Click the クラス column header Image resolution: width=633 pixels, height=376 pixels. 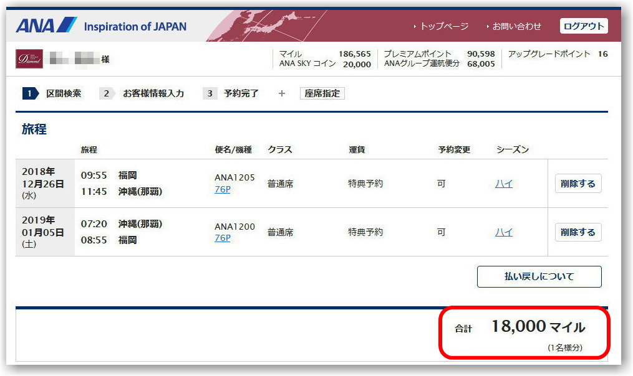point(280,150)
